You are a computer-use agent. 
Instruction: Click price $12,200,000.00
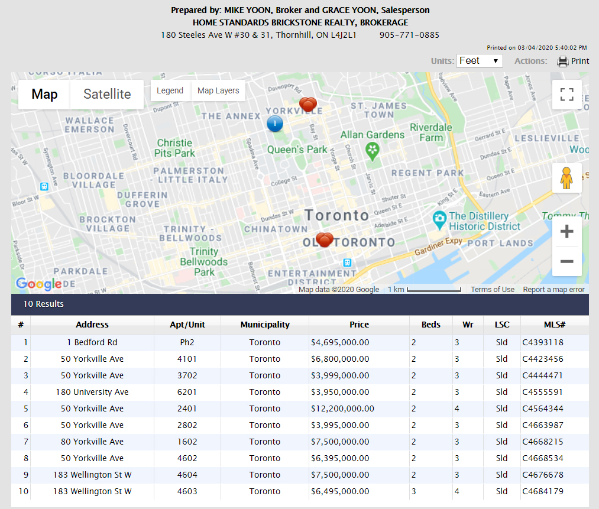[x=343, y=409]
